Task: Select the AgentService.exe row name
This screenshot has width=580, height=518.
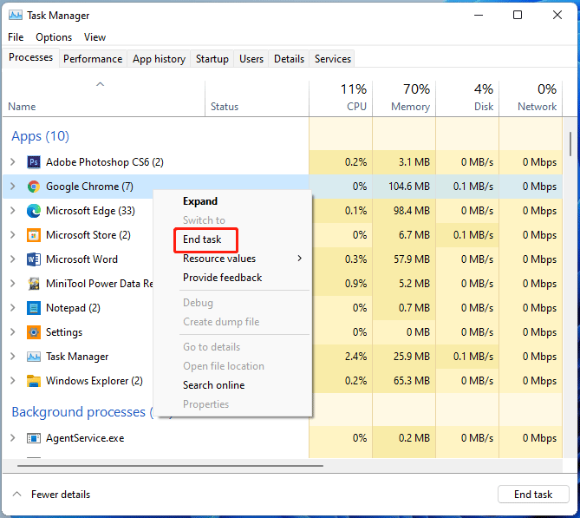Action: pos(85,438)
